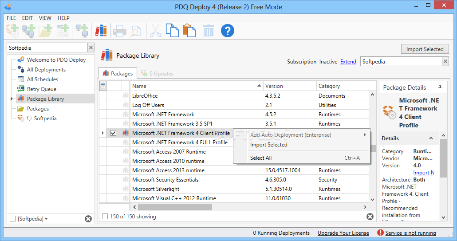Click the Print Preview magnifier icon
This screenshot has width=457, height=241.
click(135, 31)
